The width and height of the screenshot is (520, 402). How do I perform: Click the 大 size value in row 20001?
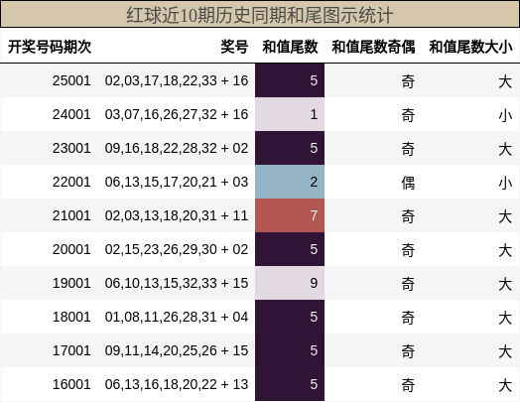[x=505, y=250]
